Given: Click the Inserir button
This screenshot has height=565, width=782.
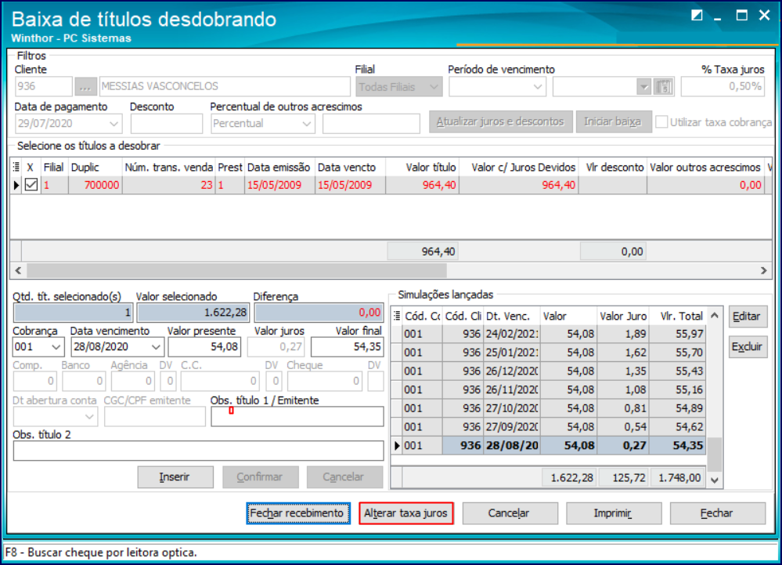Looking at the screenshot, I should click(175, 477).
